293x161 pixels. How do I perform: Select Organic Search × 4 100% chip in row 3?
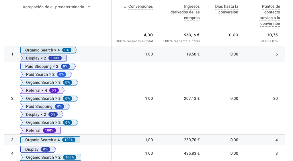50,140
